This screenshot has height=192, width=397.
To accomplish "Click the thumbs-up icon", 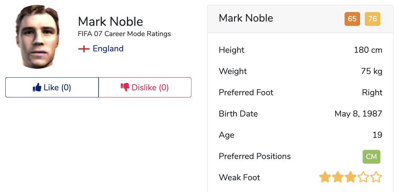I will [x=37, y=87].
